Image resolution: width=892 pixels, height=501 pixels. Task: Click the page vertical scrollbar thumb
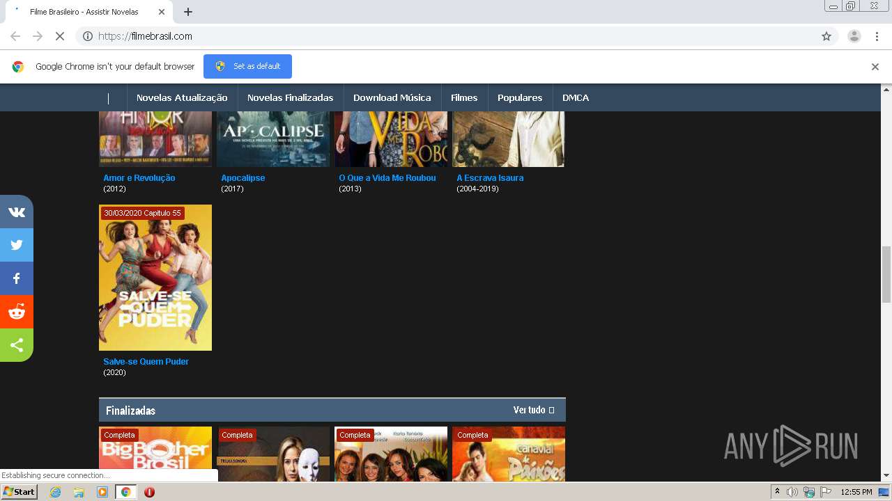pos(886,274)
